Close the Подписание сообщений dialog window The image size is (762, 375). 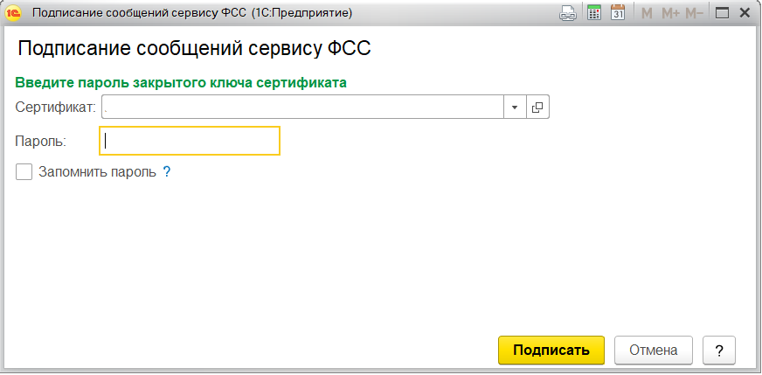pos(745,13)
